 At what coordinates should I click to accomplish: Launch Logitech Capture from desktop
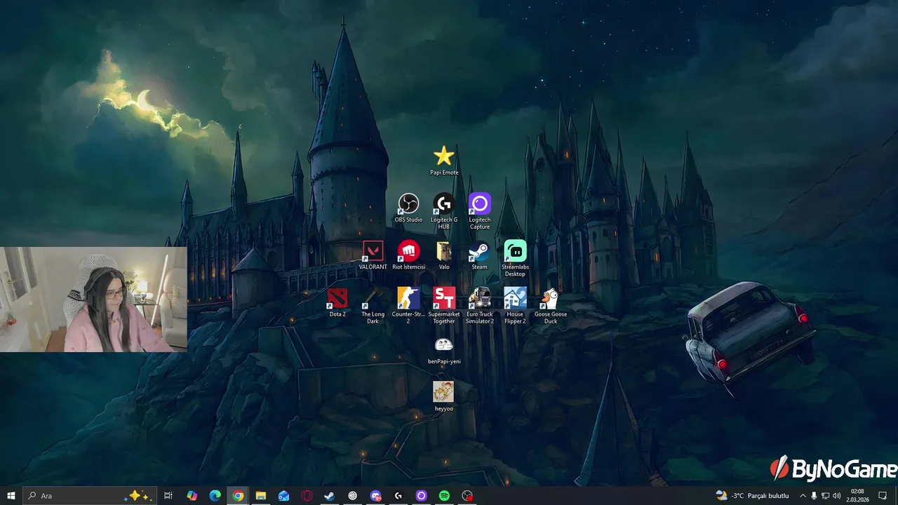(480, 204)
